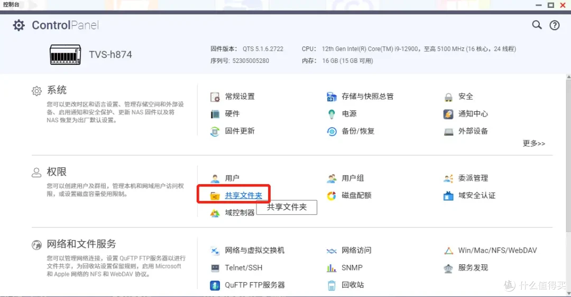Open the 用户 person icon
The height and width of the screenshot is (297, 571).
tap(215, 178)
